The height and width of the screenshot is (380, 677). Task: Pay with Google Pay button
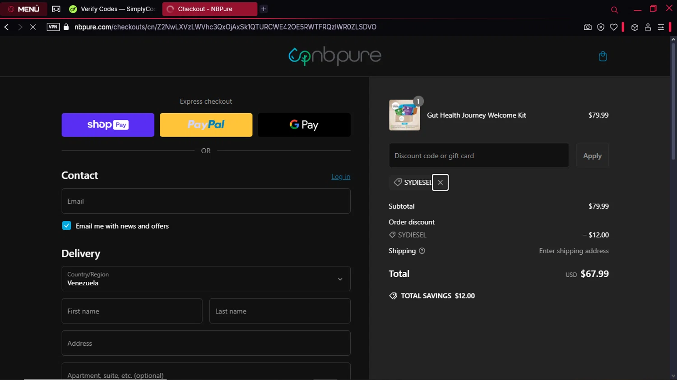coord(304,125)
